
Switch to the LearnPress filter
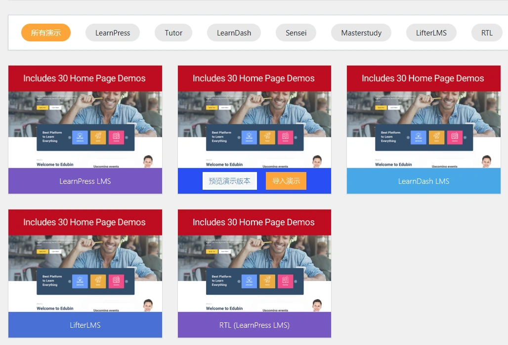(112, 33)
